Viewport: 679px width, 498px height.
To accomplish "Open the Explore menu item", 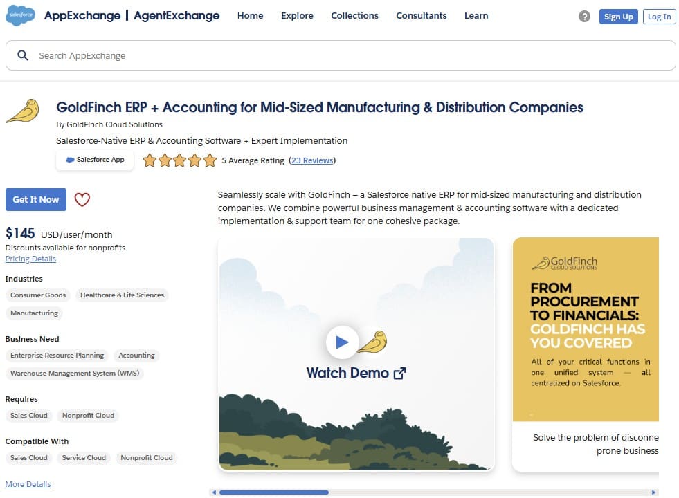I will pos(297,16).
